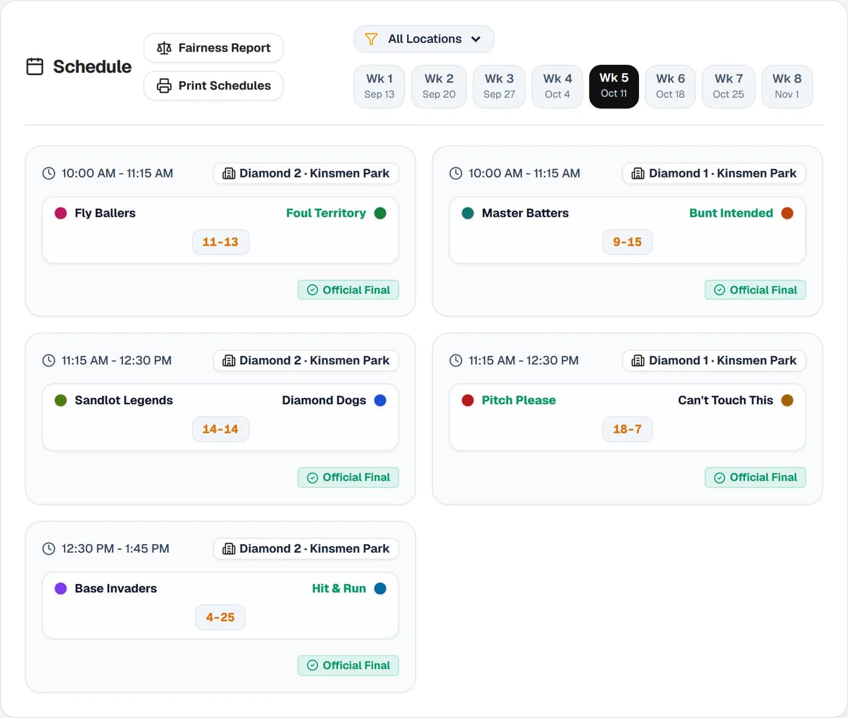Click the Diamond Dogs blue color dot
This screenshot has width=848, height=718.
[380, 401]
